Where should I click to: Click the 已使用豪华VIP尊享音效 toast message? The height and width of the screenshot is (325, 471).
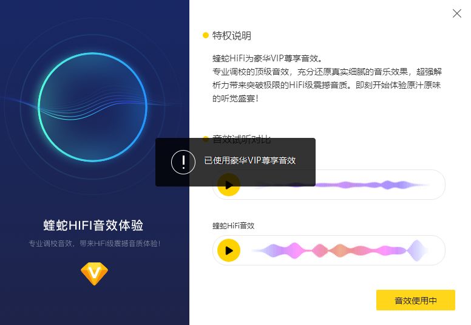tap(250, 160)
